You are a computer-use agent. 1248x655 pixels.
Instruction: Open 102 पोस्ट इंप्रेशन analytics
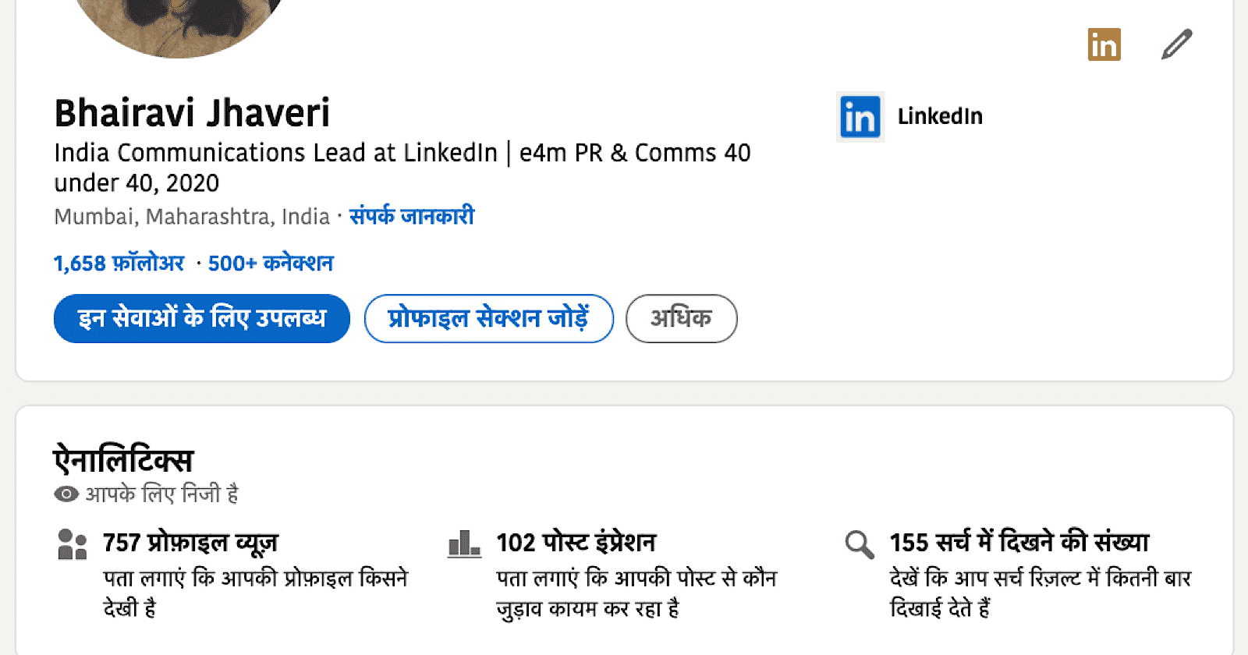point(576,543)
